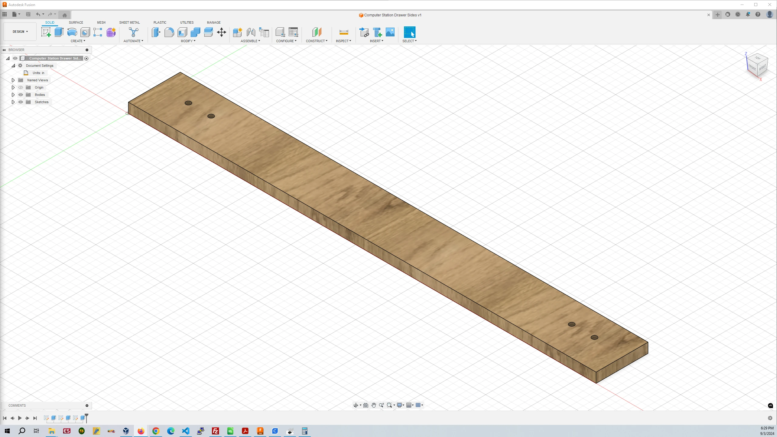Viewport: 777px width, 437px height.
Task: Select the Extrude tool in CREATE menu
Action: click(x=59, y=32)
